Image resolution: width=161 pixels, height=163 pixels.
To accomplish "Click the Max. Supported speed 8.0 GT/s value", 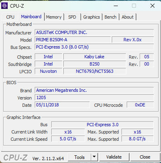I will coord(138,139).
